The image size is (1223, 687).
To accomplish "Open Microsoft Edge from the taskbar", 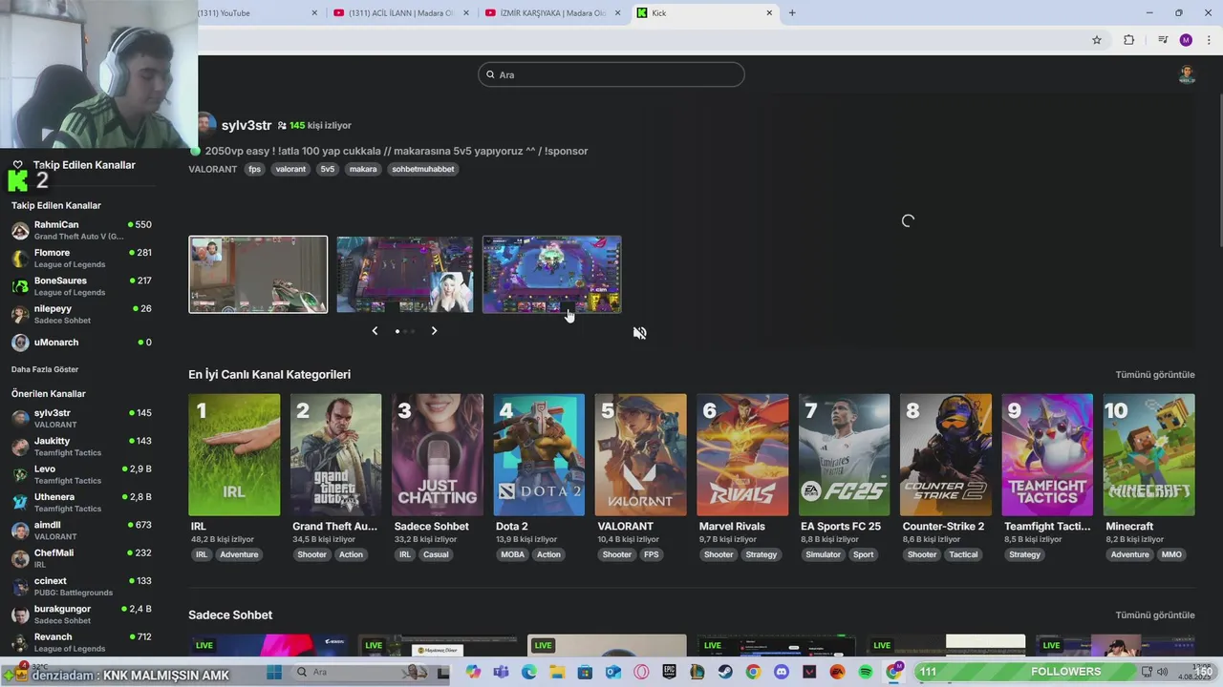I will [529, 673].
